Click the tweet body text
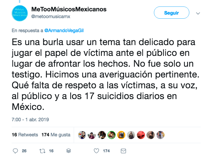Image resolution: width=212 pixels, height=162 pixels. [106, 74]
